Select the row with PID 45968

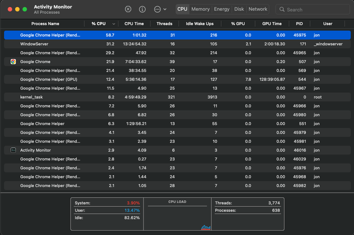click(x=177, y=177)
